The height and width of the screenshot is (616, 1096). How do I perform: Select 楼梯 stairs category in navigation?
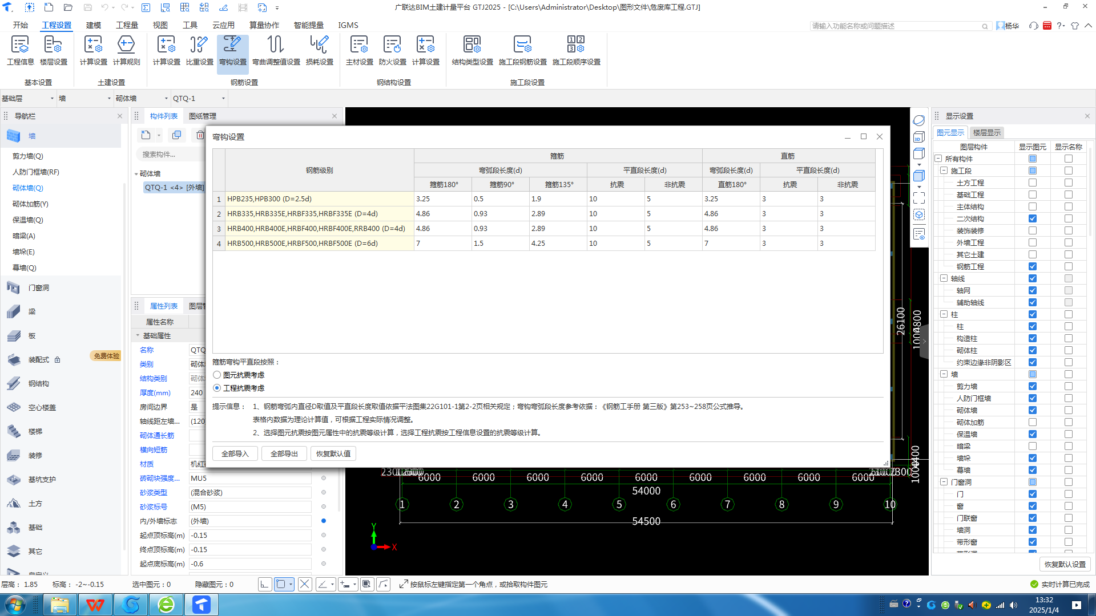[x=35, y=431]
